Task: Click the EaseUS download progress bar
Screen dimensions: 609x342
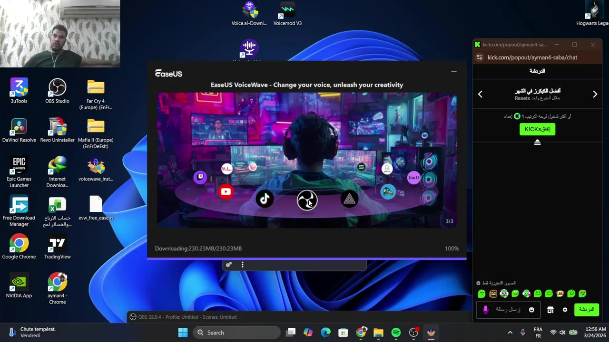Action: [x=307, y=259]
